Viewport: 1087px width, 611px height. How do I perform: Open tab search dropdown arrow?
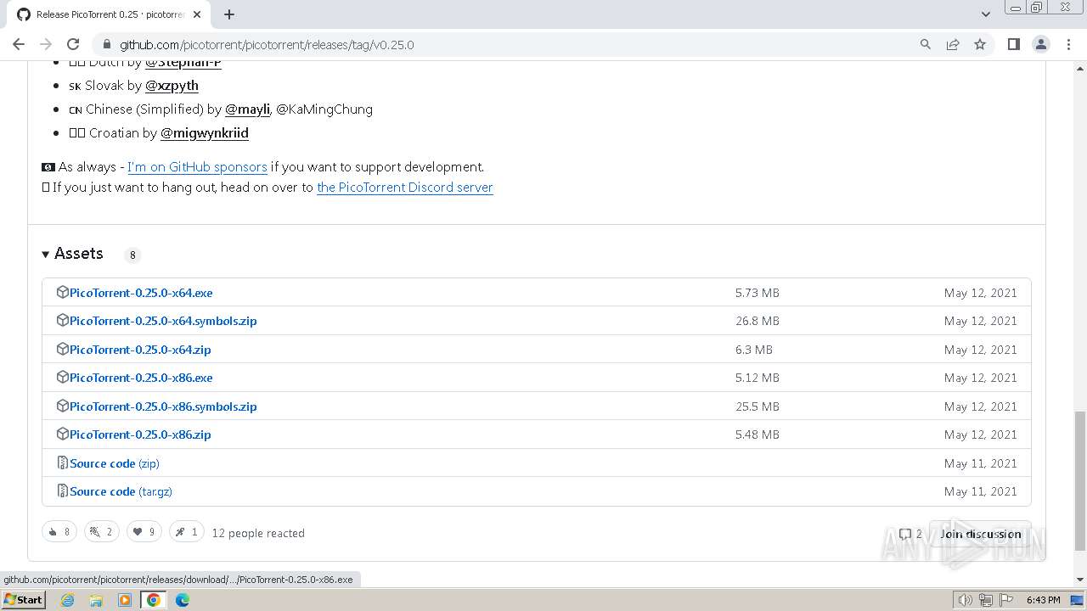[986, 14]
